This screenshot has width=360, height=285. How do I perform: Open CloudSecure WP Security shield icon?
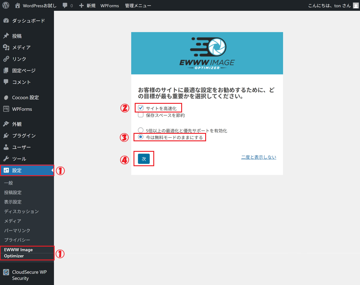tap(6, 272)
